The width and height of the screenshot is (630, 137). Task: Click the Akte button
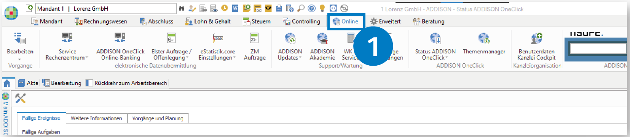(28, 83)
